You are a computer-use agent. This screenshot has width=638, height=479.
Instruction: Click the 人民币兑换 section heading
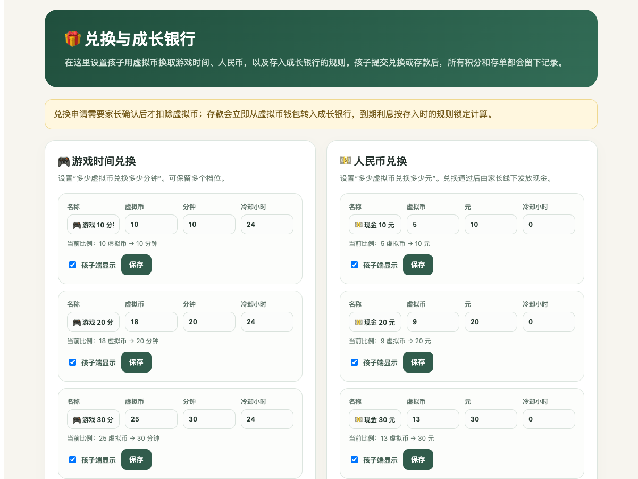click(380, 161)
